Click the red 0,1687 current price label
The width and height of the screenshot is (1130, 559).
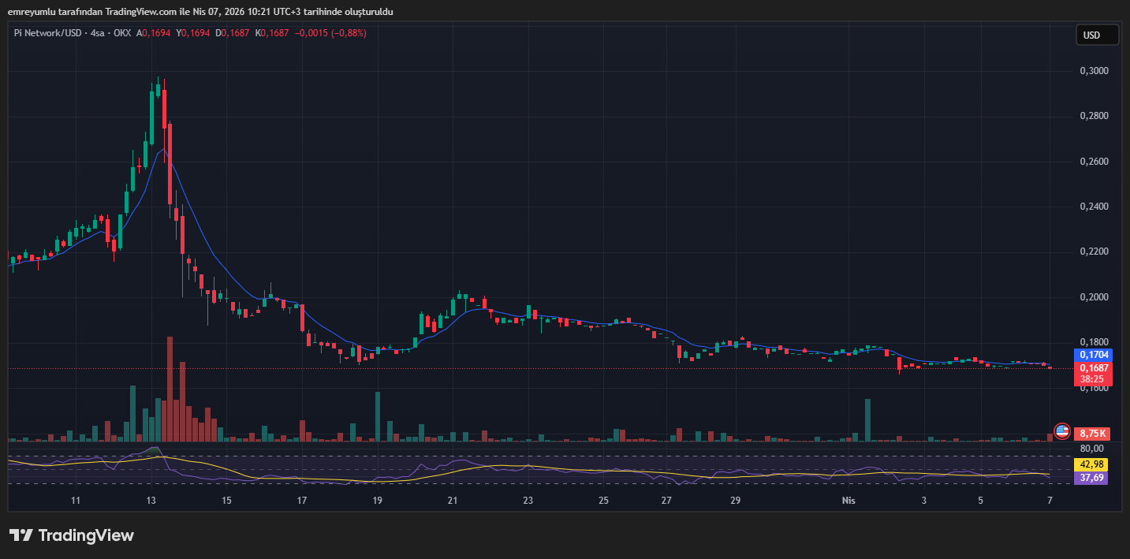tap(1094, 367)
